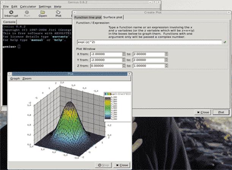Click the Y to value field
Viewport: 232px width, 170px height.
coord(149,60)
